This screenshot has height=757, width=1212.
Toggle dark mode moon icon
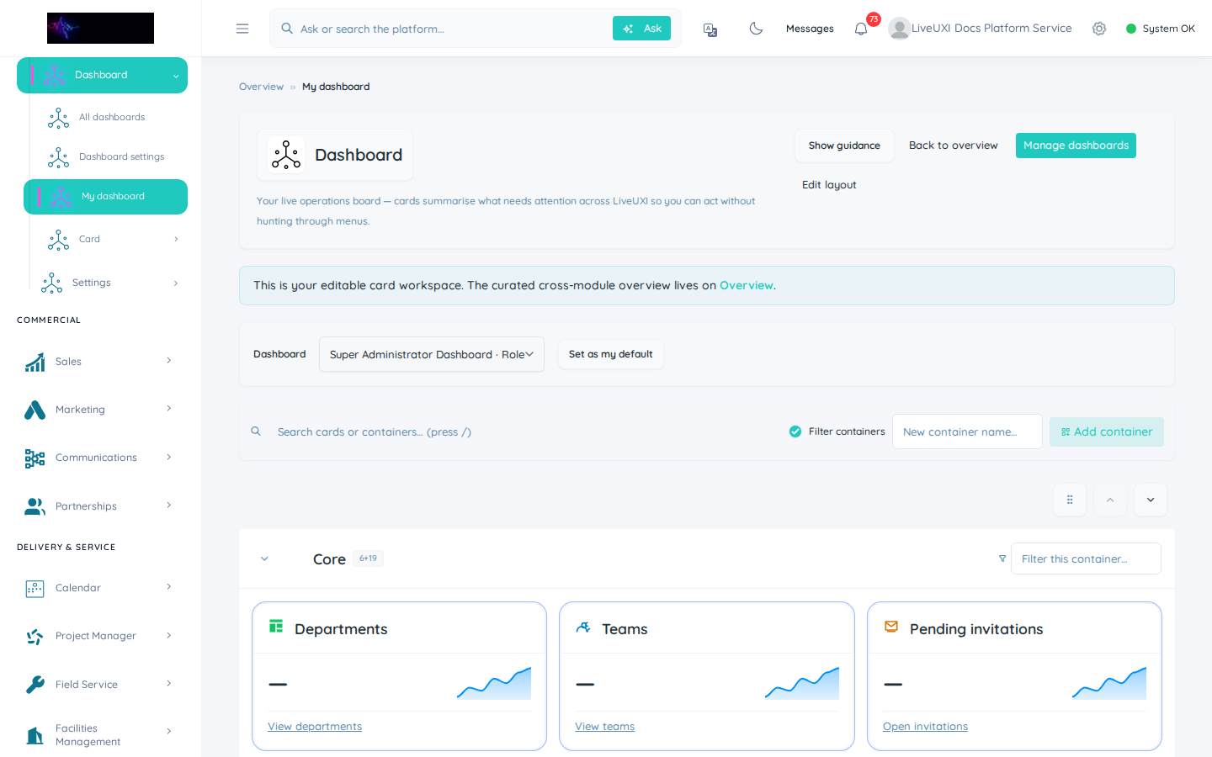756,29
